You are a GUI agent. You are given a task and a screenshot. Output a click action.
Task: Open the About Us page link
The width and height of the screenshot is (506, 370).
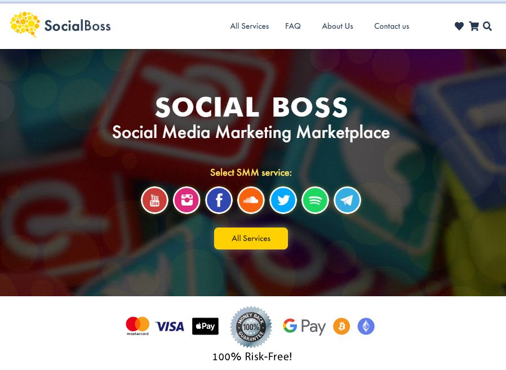(338, 26)
